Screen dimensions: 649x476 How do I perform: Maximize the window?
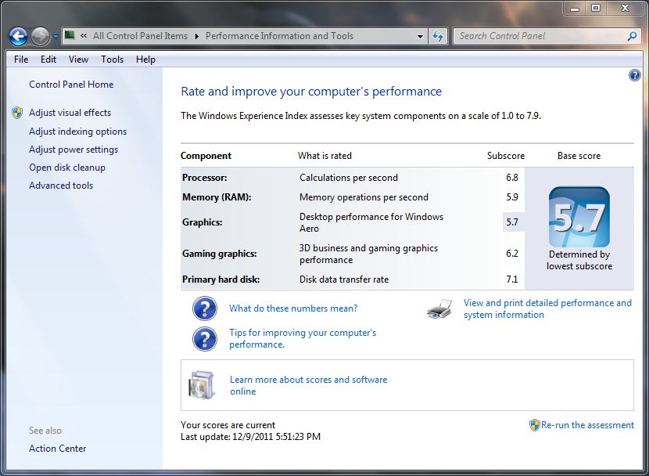click(x=596, y=9)
